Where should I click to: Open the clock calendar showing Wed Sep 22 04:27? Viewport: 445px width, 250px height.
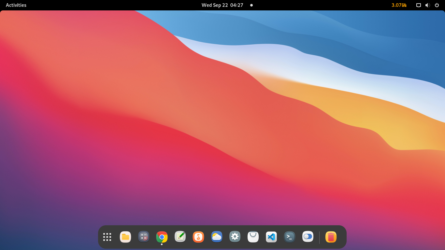point(223,5)
